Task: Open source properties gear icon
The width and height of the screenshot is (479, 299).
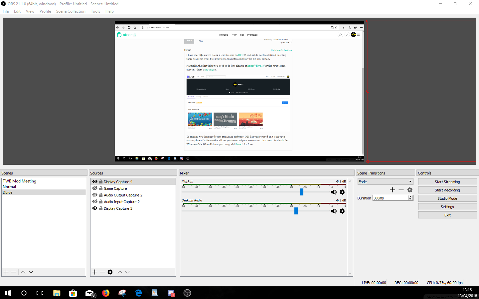Action: (110, 272)
